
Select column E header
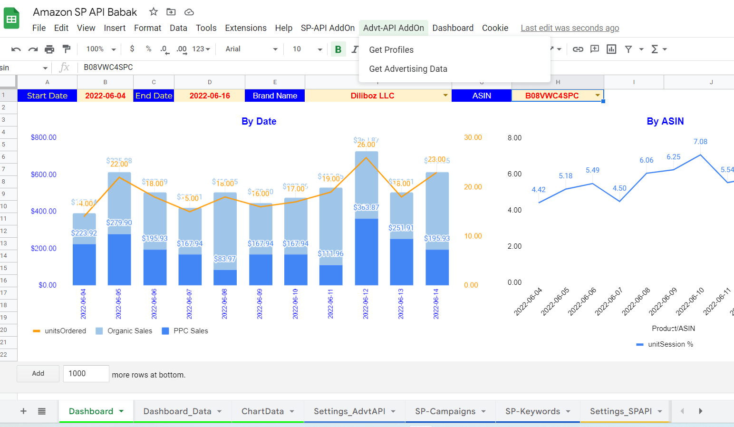(275, 82)
